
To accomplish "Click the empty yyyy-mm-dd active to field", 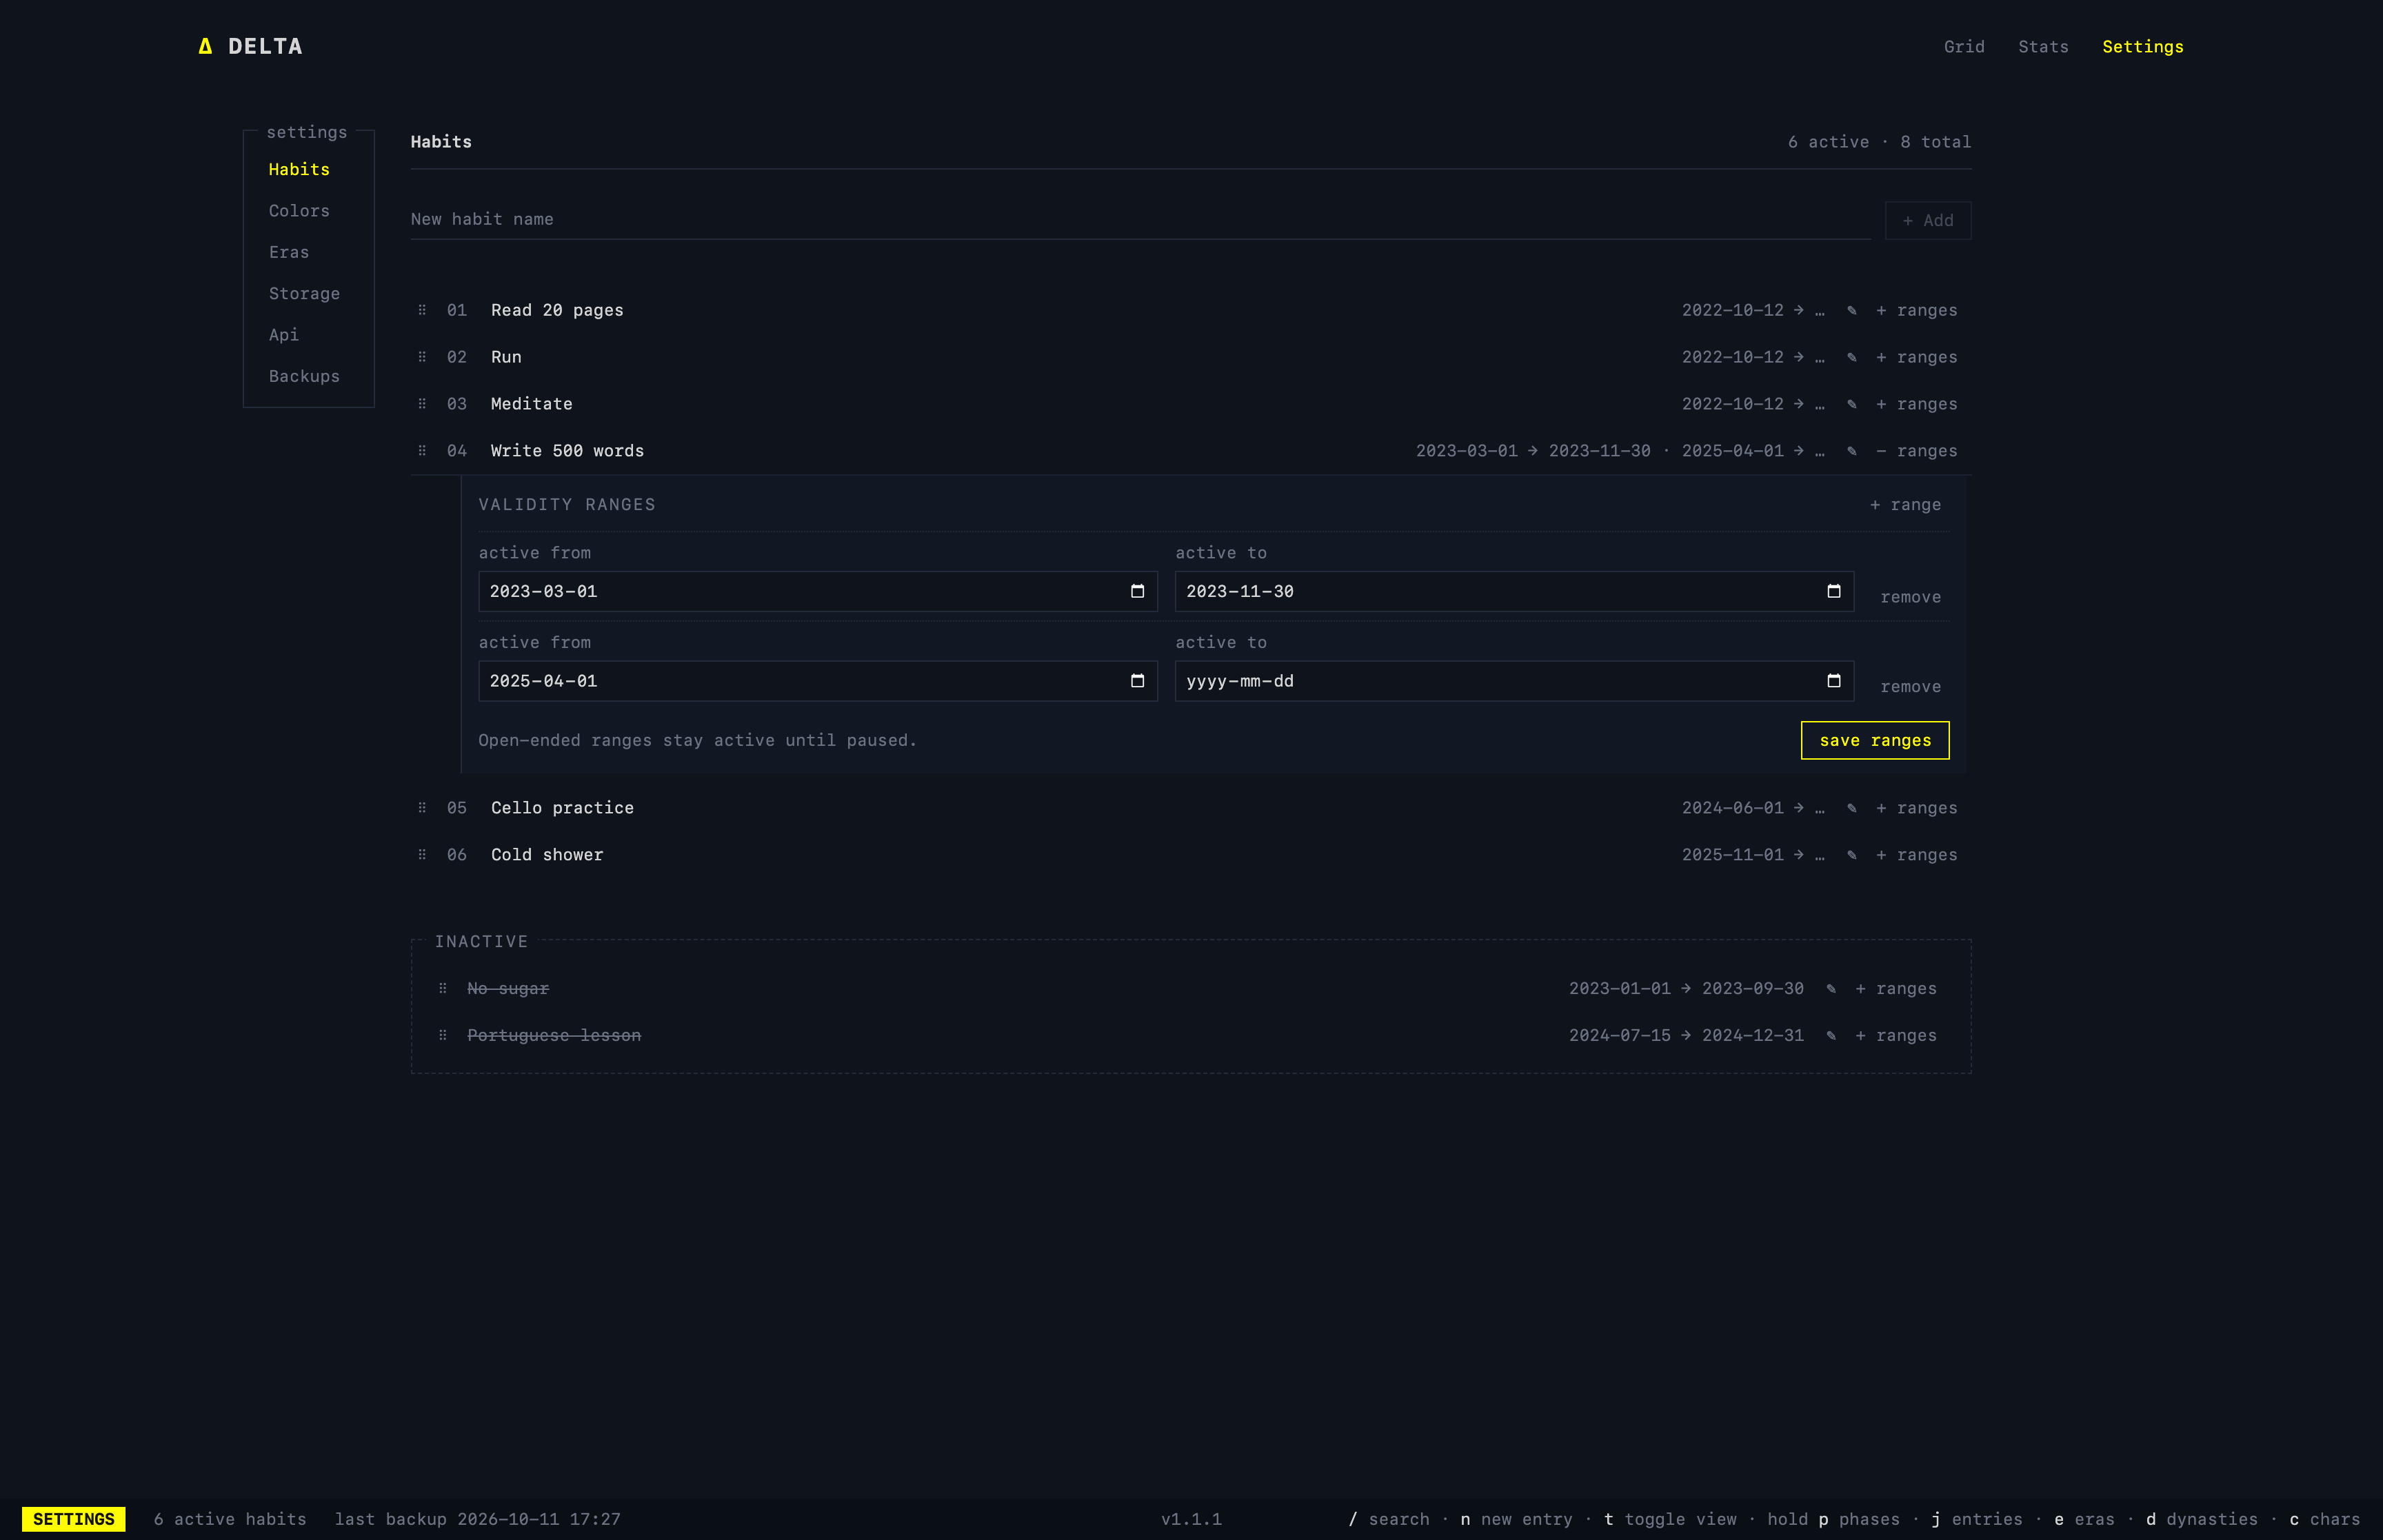I will click(1514, 681).
